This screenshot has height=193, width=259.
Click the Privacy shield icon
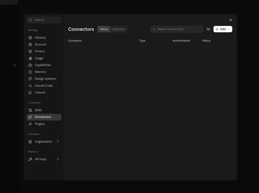coord(30,51)
